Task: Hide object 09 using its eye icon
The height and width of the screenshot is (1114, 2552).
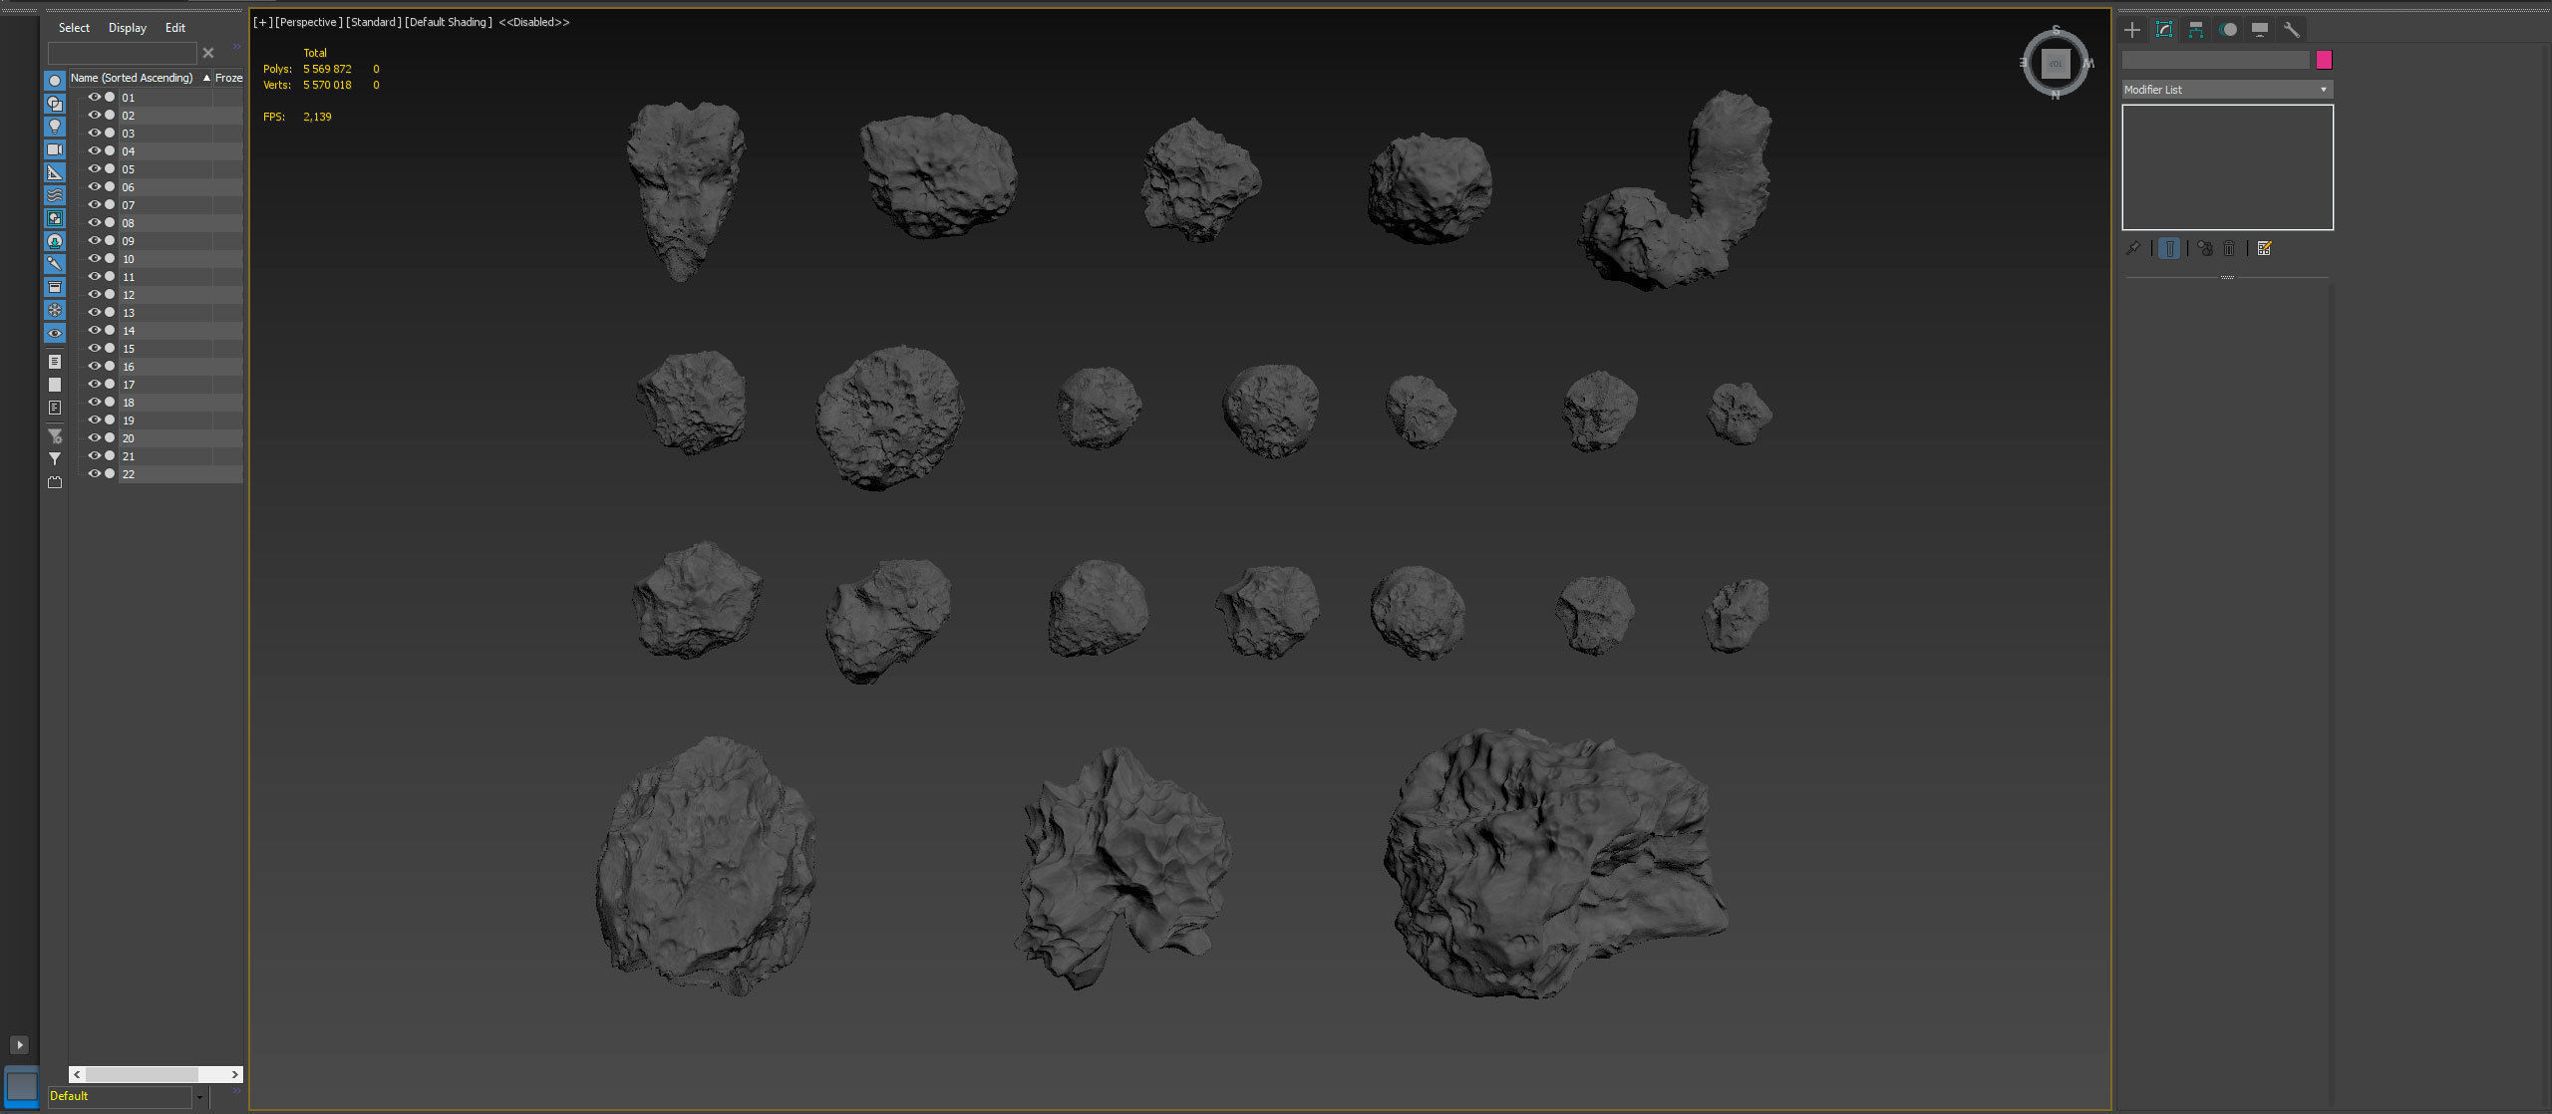Action: [95, 241]
